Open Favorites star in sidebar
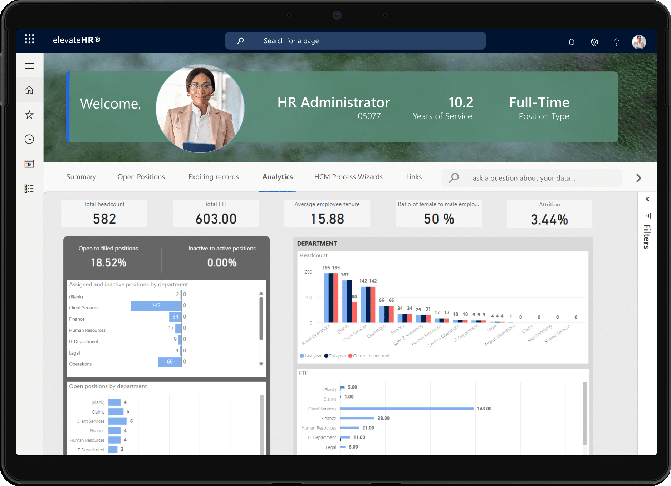The width and height of the screenshot is (671, 486). [29, 115]
